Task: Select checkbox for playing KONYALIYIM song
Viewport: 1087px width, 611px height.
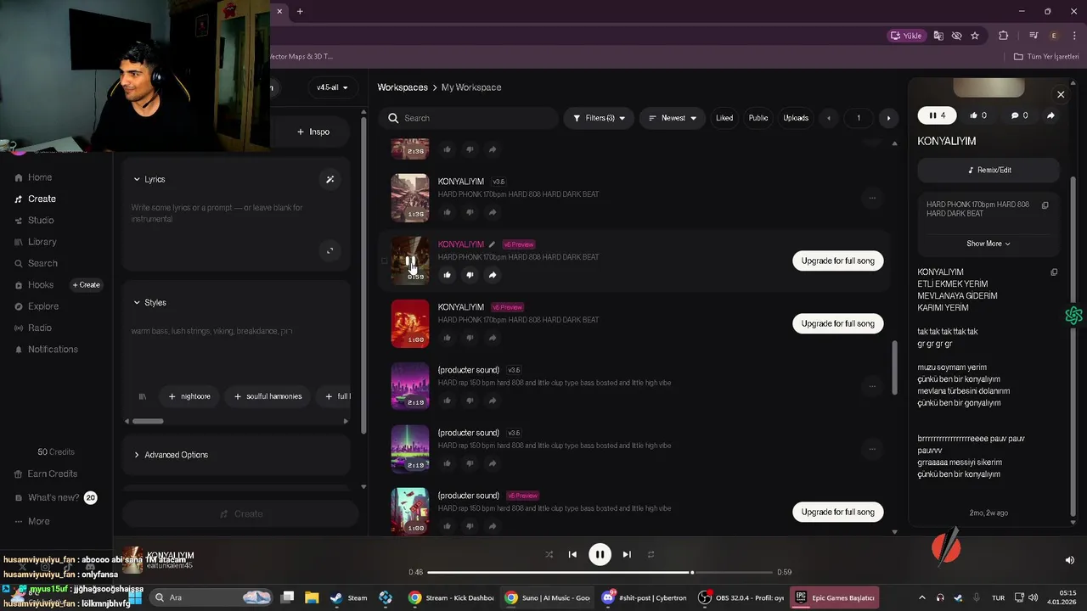Action: (384, 261)
